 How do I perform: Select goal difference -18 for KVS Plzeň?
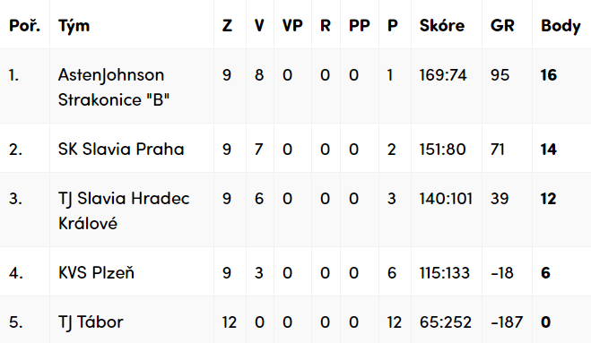tap(501, 272)
